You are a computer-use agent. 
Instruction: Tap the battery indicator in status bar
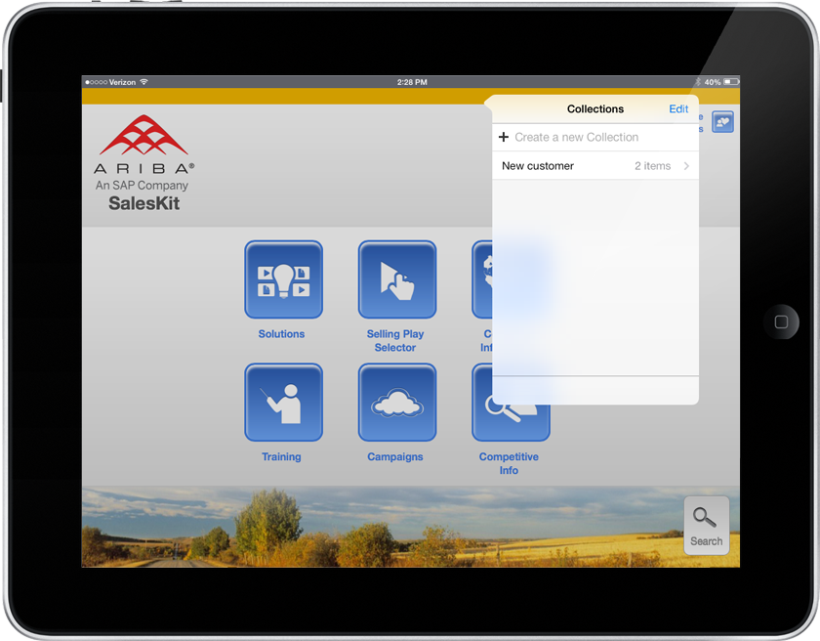[x=731, y=82]
